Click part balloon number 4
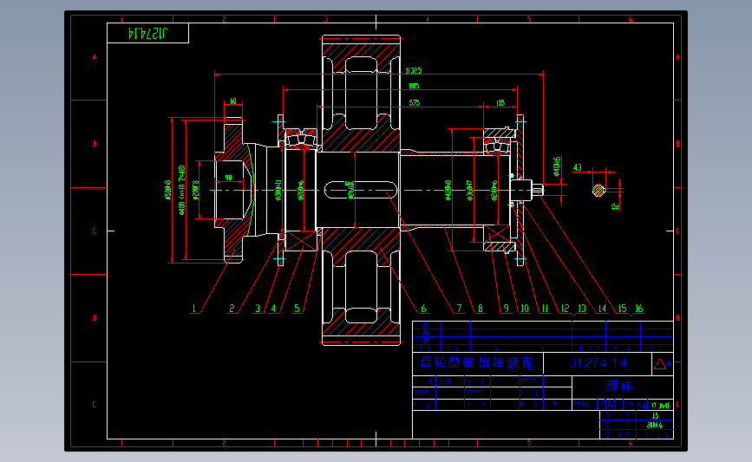The height and width of the screenshot is (462, 752). click(x=274, y=309)
